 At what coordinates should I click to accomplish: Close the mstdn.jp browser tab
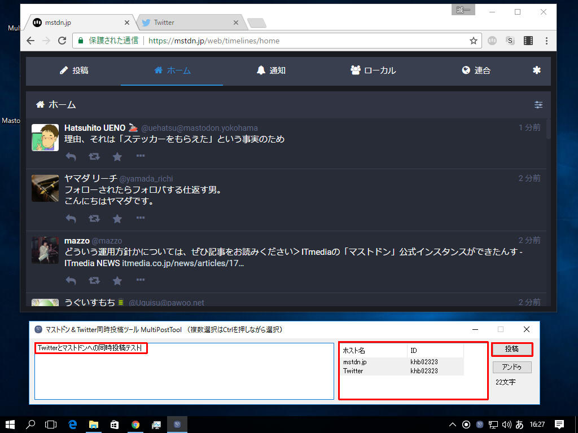tap(127, 23)
